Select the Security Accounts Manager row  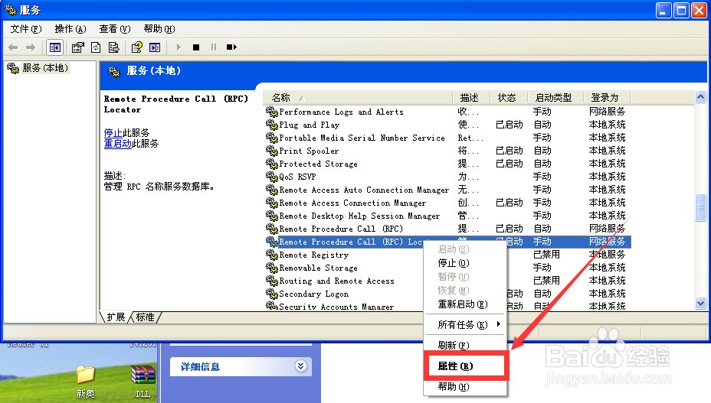click(447, 307)
